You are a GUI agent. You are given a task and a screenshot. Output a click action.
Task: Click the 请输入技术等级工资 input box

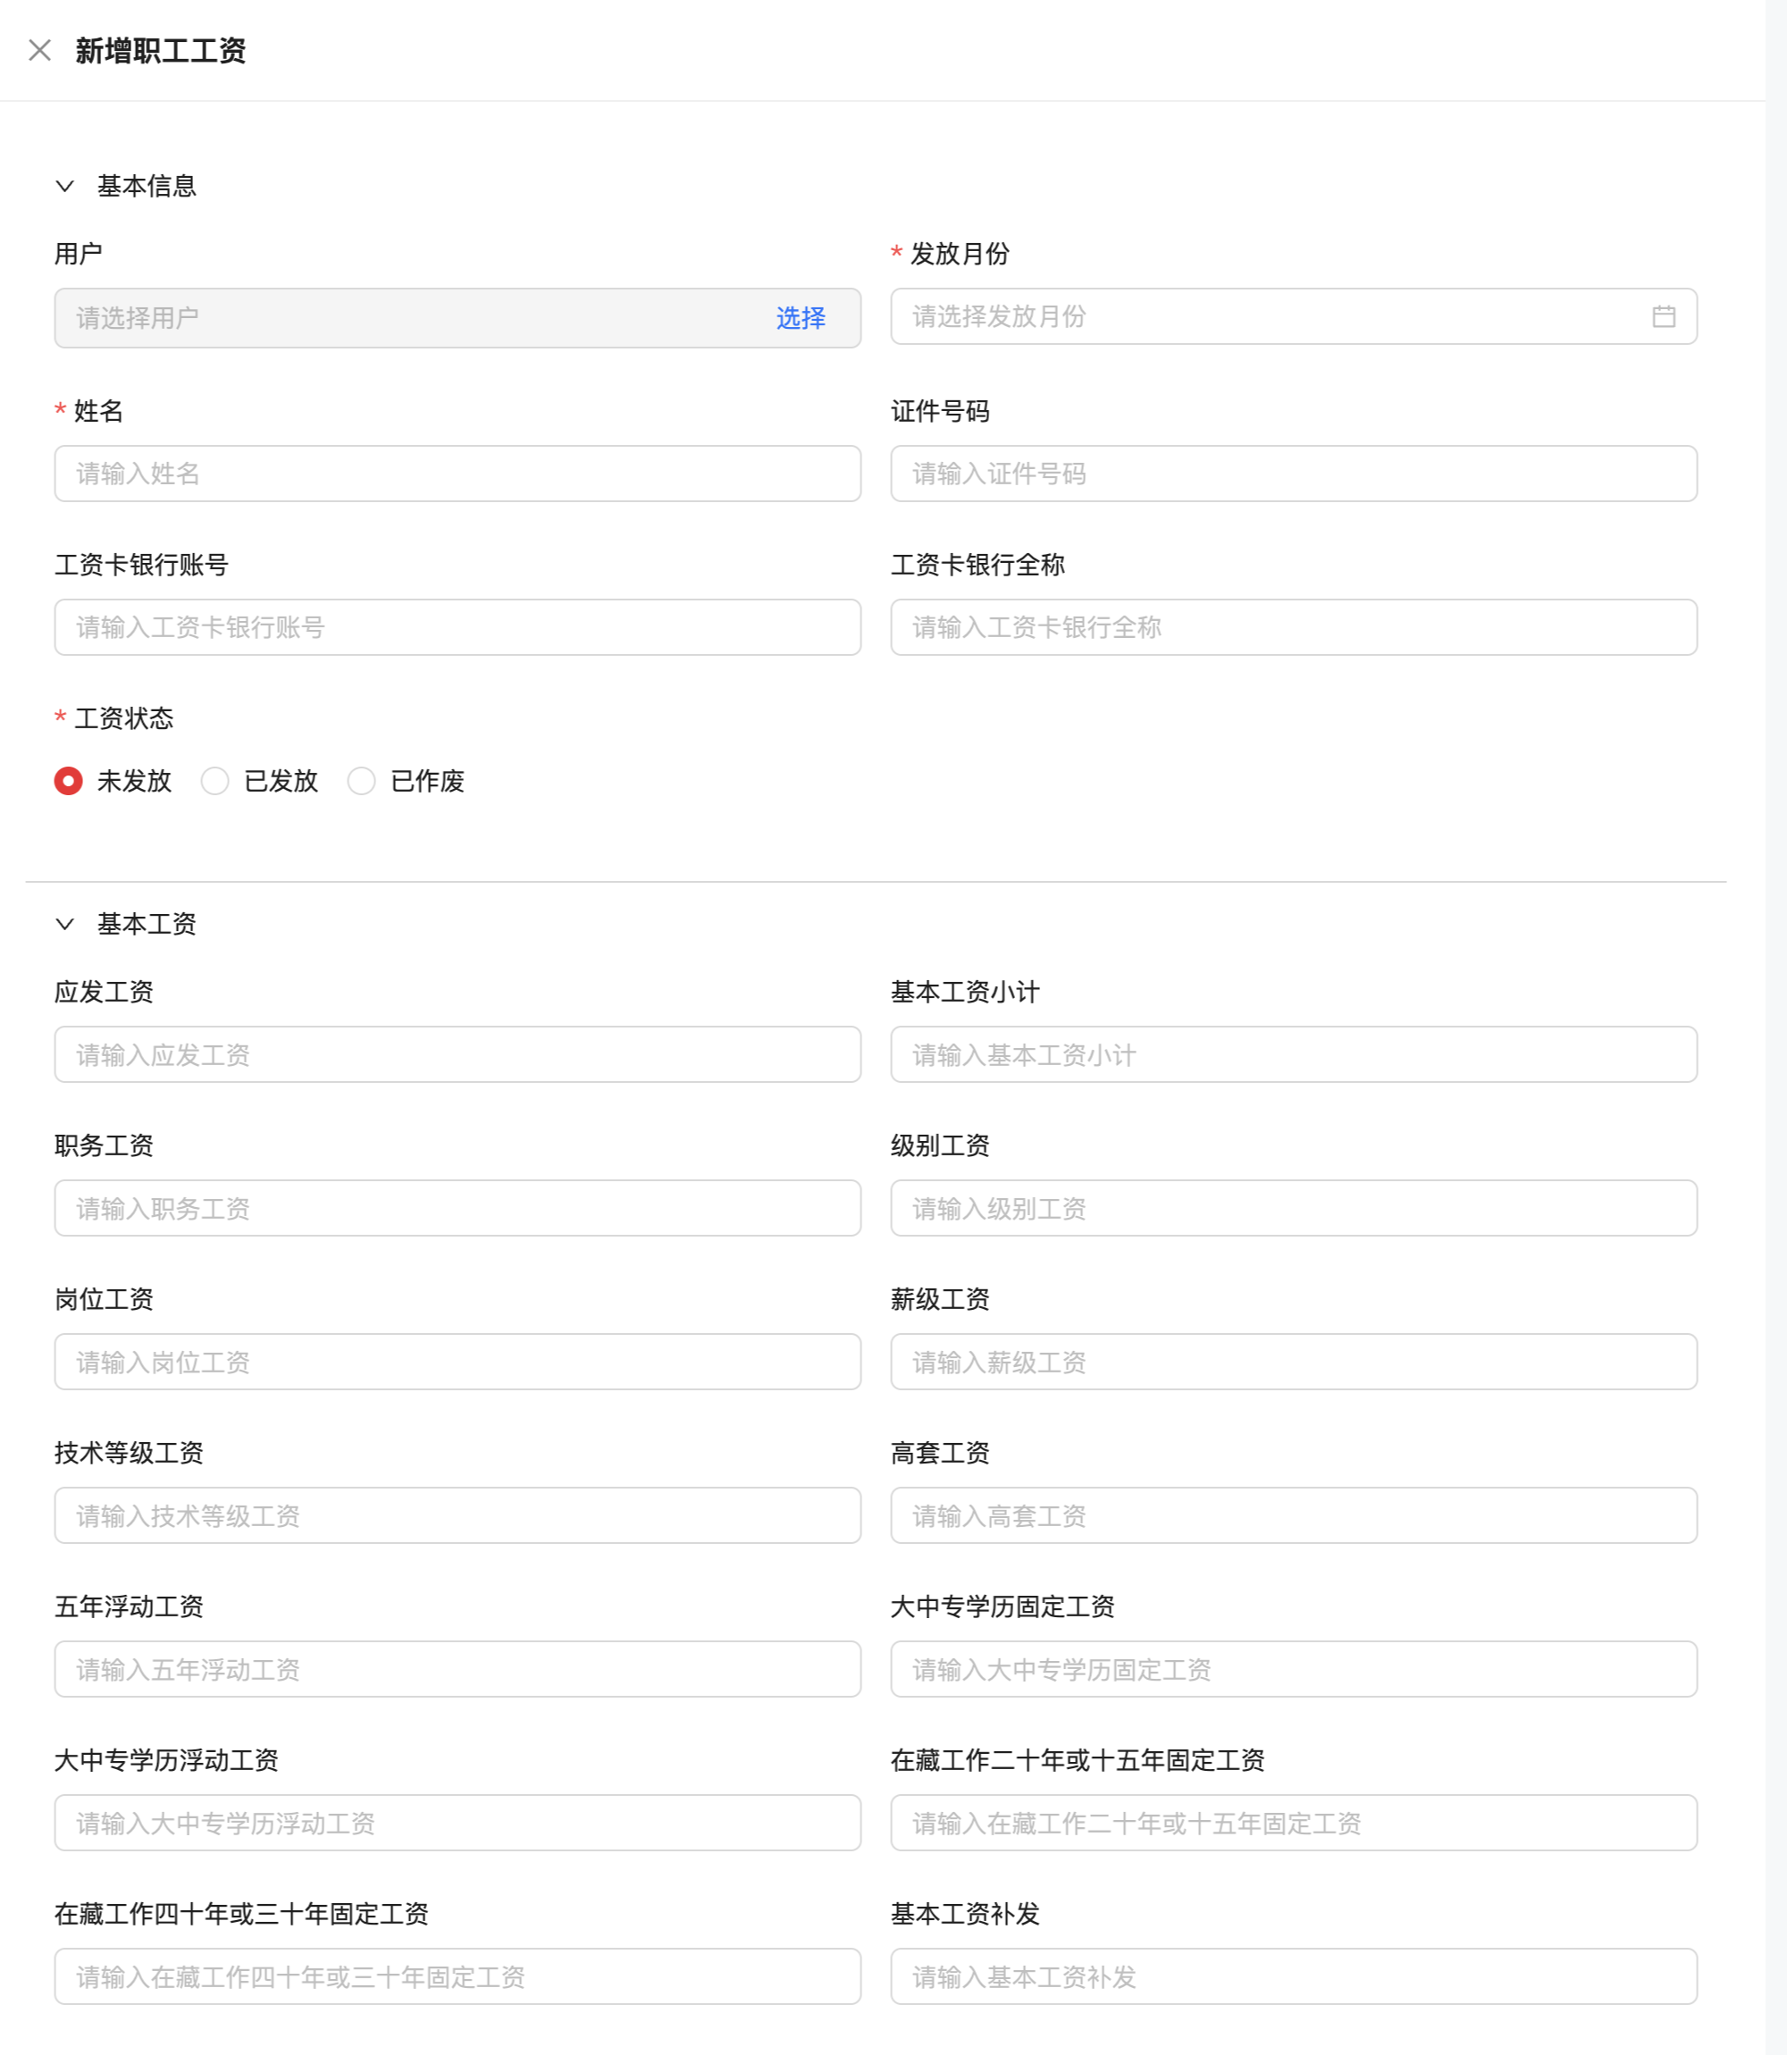click(457, 1514)
